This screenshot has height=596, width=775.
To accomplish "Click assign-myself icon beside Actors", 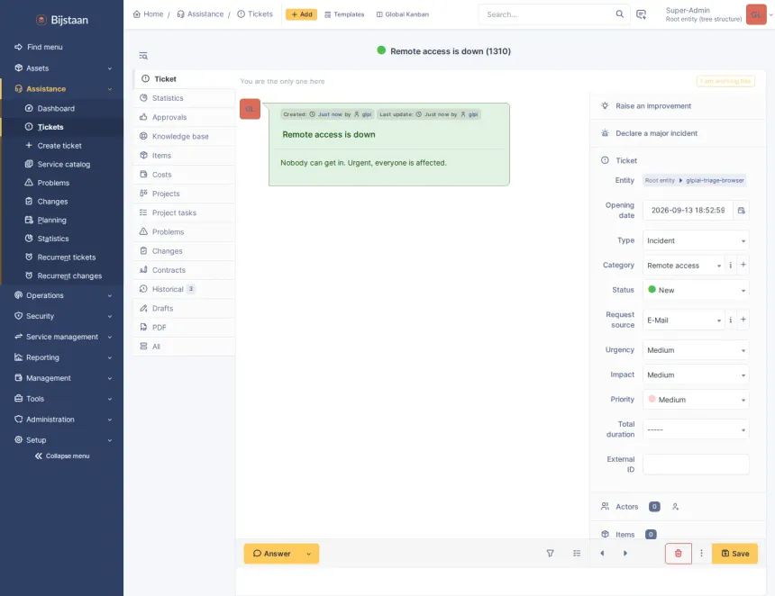I will coord(675,507).
